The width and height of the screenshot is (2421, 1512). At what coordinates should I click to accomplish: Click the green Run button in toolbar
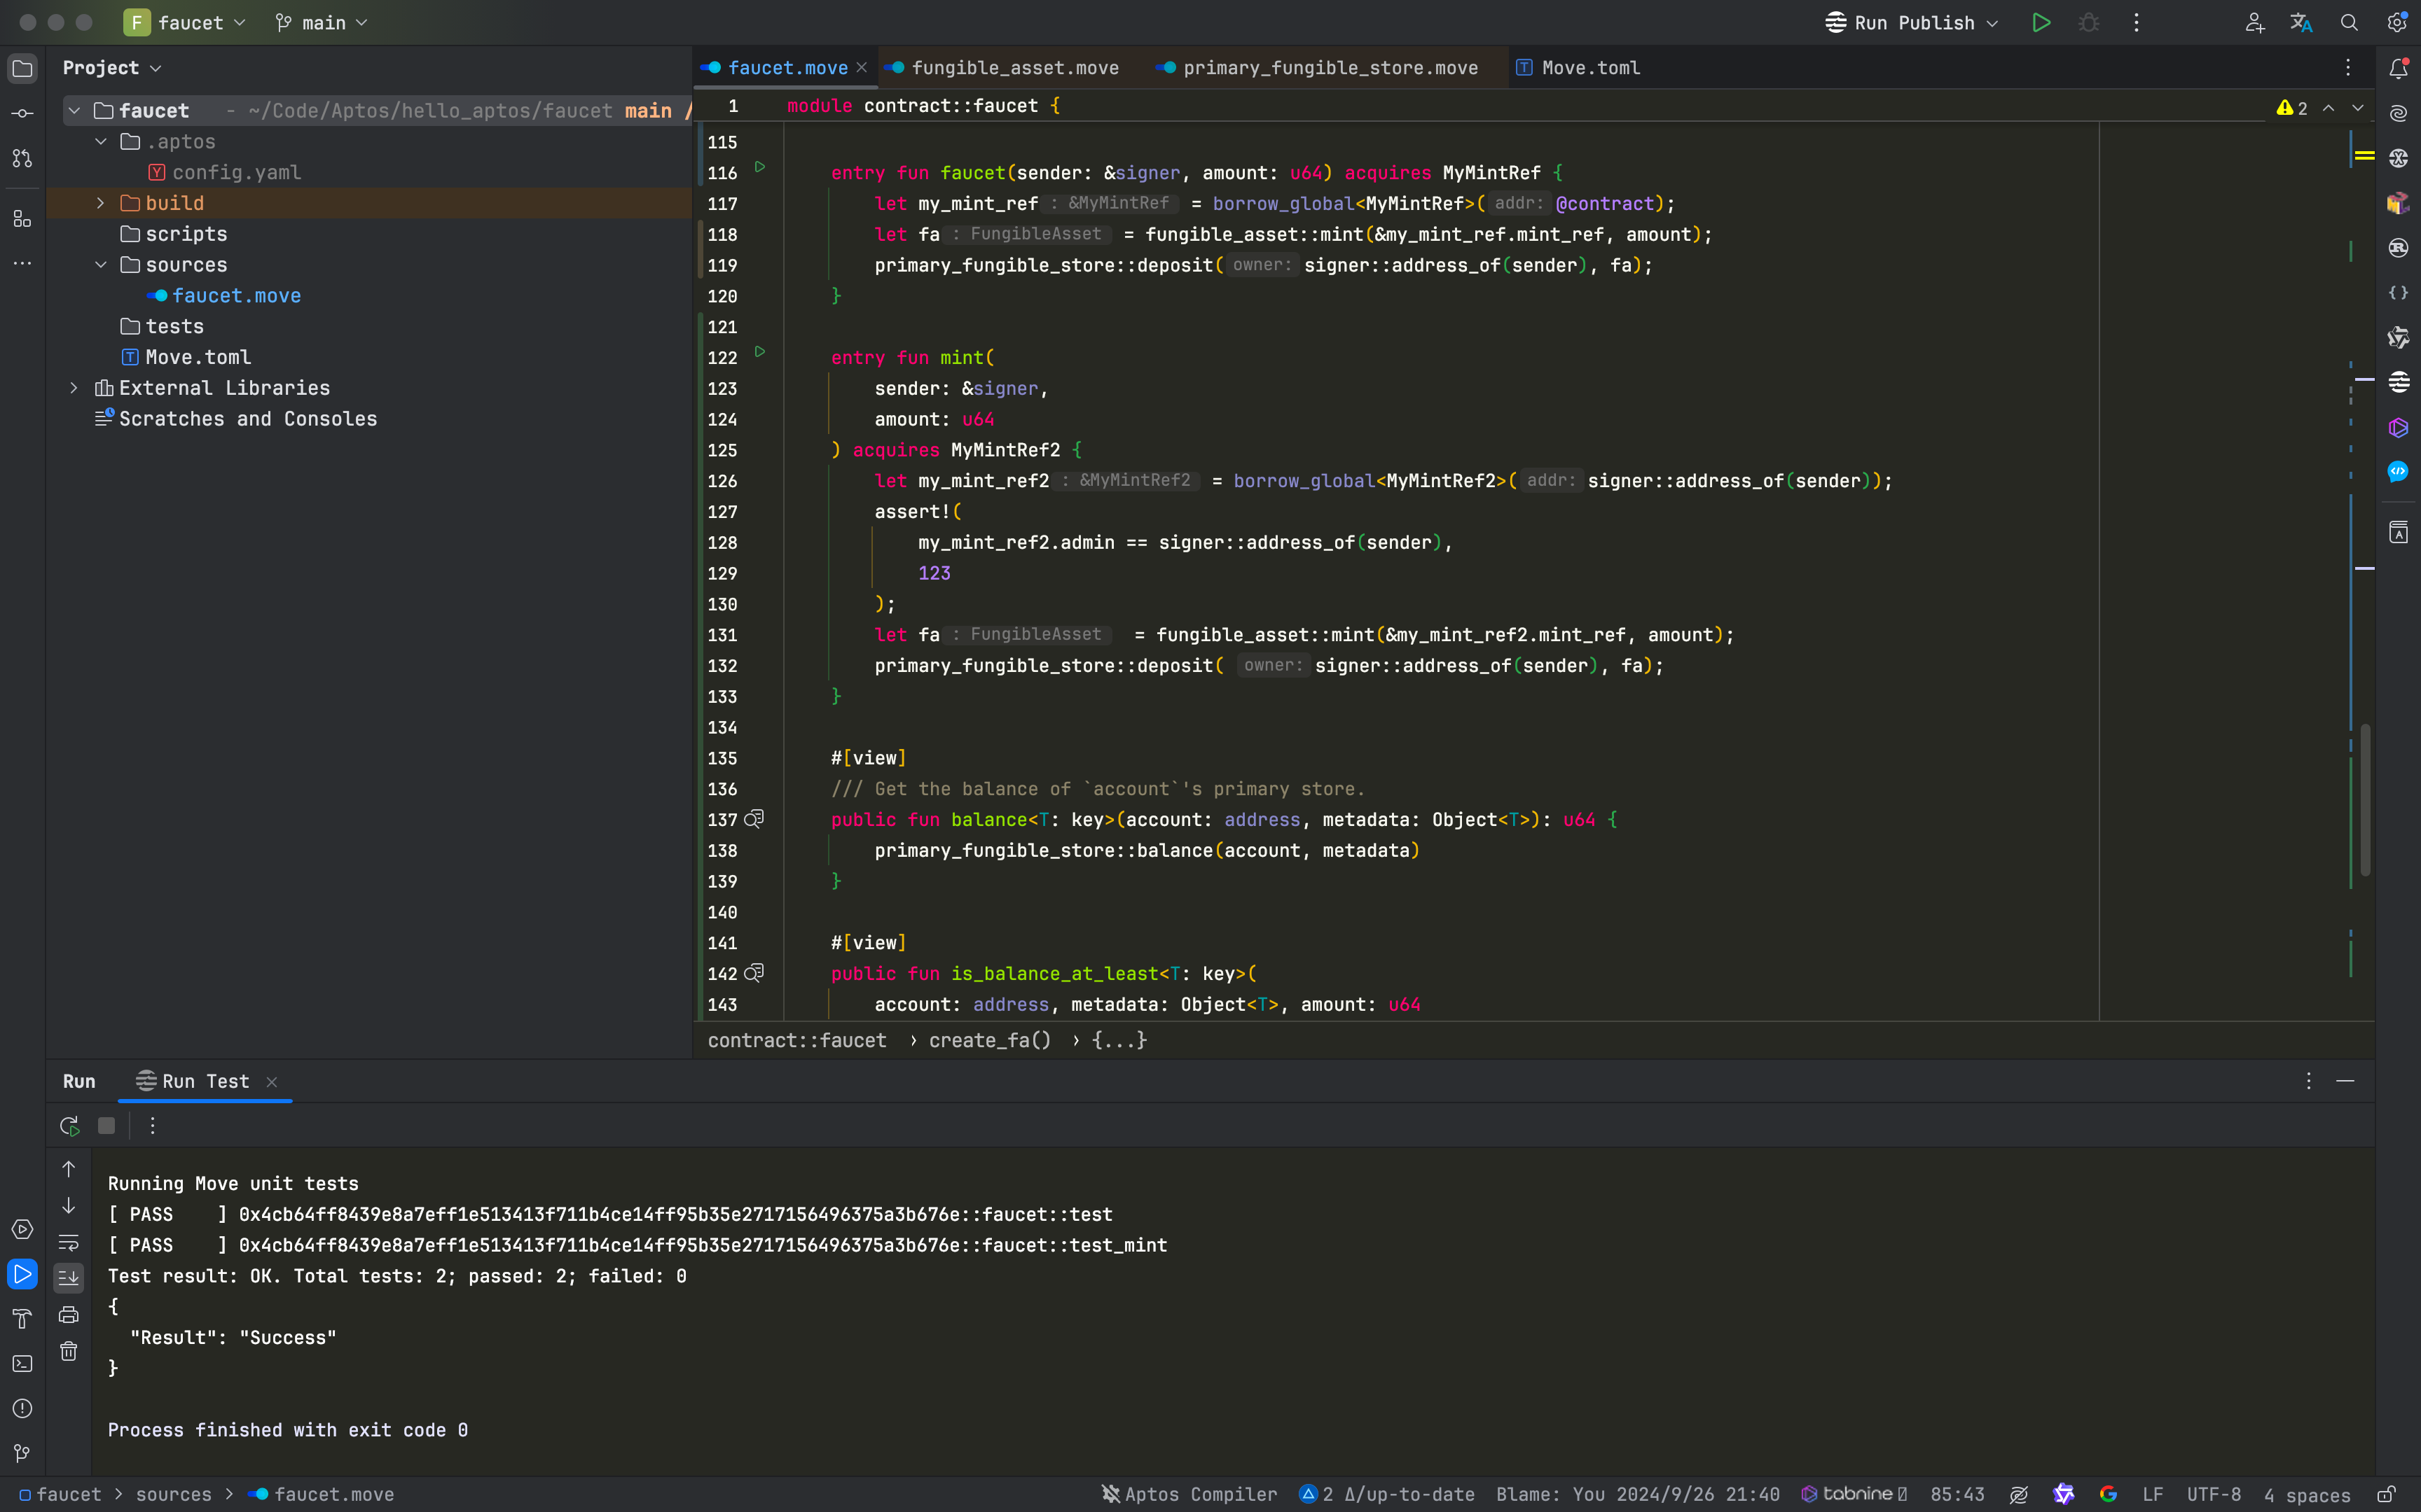pos(2041,23)
